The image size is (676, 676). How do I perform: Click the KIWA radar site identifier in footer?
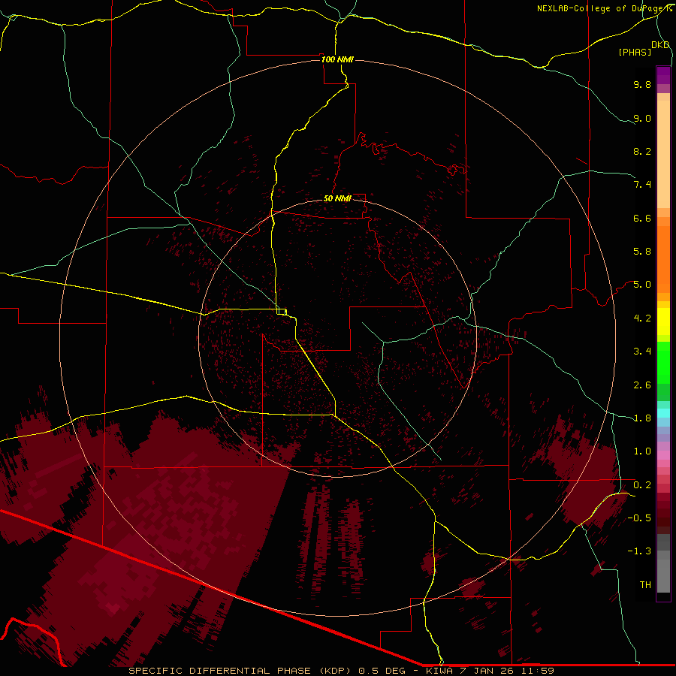point(439,671)
